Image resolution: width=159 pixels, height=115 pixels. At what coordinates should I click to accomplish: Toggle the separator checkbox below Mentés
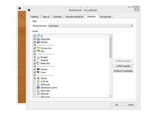(x=35, y=45)
